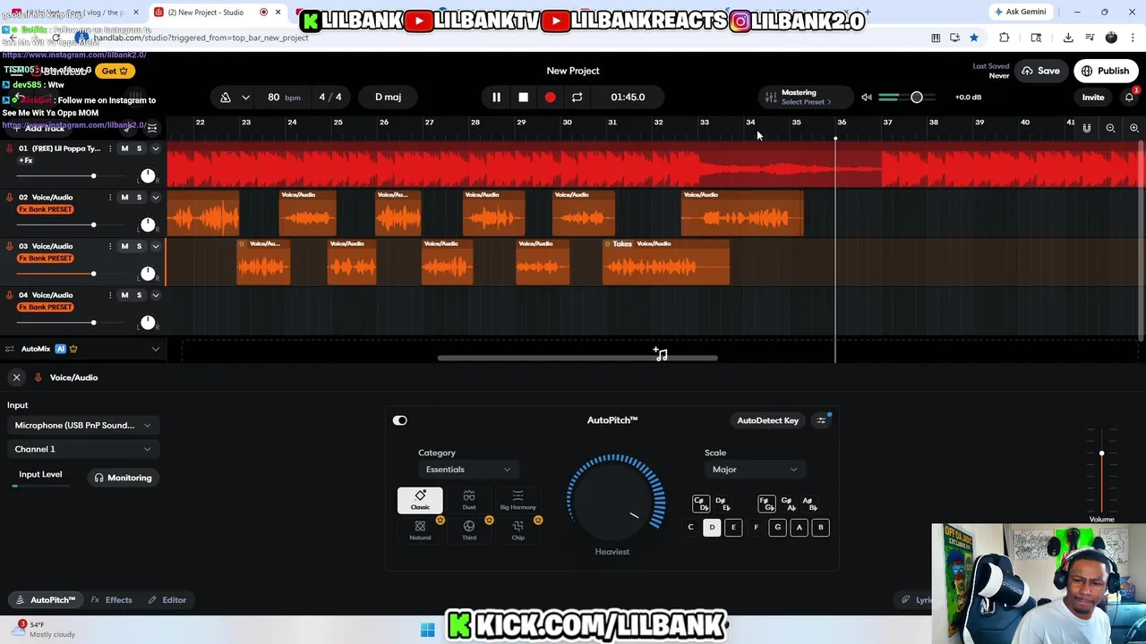Click the Stop transport button
Viewport: 1146px width, 644px height.
point(523,97)
